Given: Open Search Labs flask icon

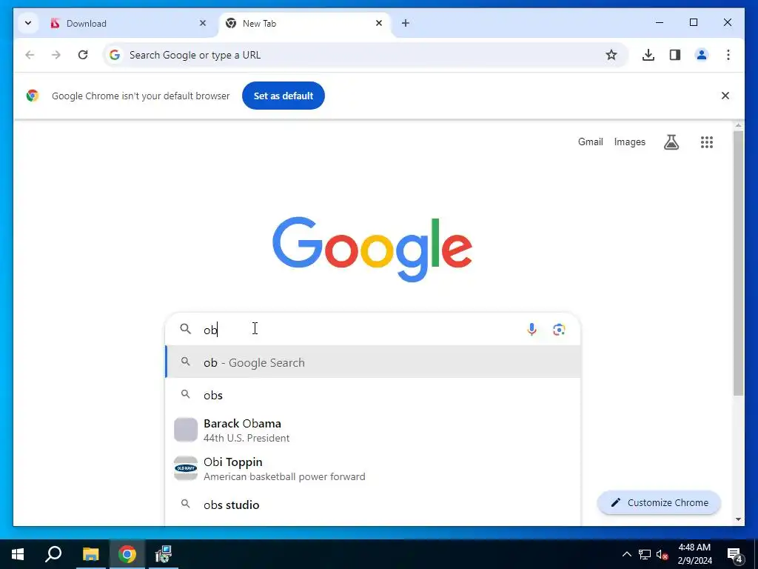Looking at the screenshot, I should click(x=671, y=142).
